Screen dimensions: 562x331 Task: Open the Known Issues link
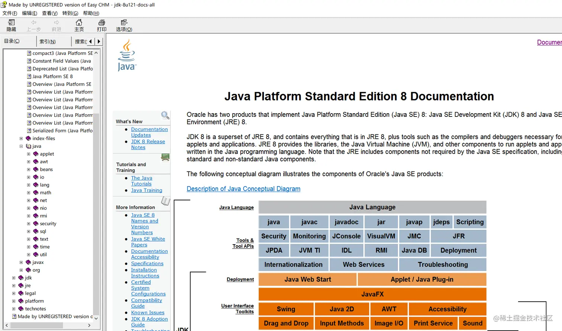(148, 312)
